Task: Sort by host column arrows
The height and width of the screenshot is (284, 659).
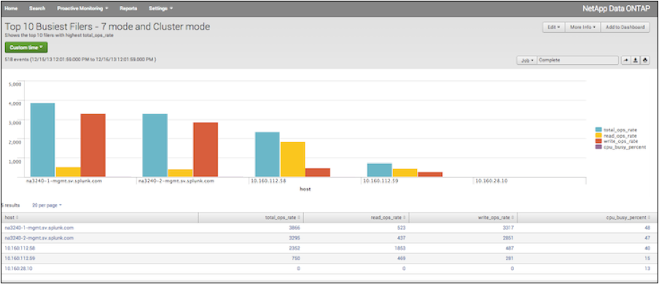Action: click(17, 218)
